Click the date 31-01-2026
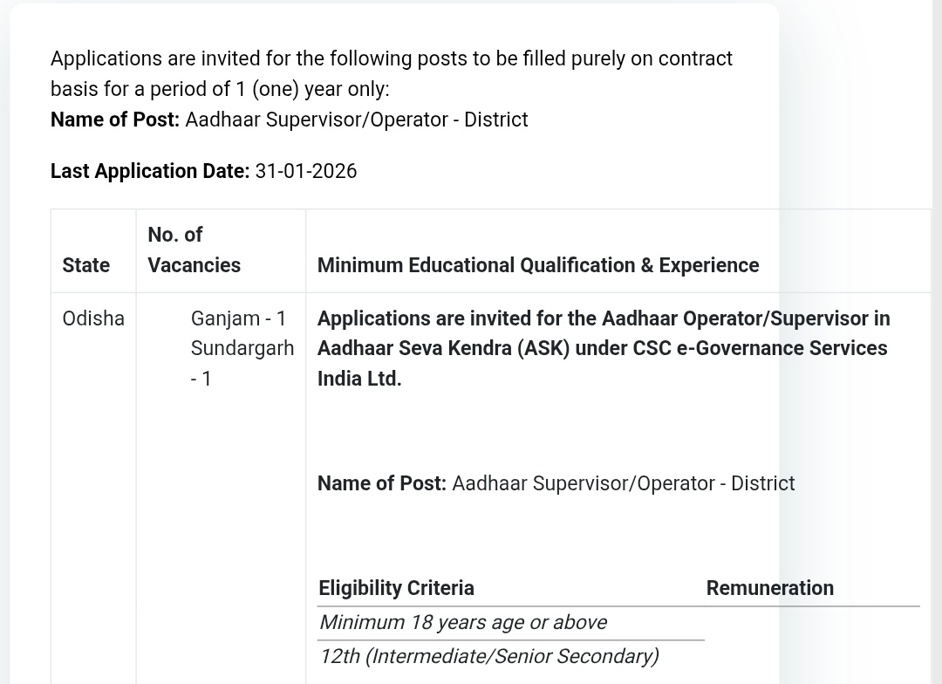 pos(306,171)
